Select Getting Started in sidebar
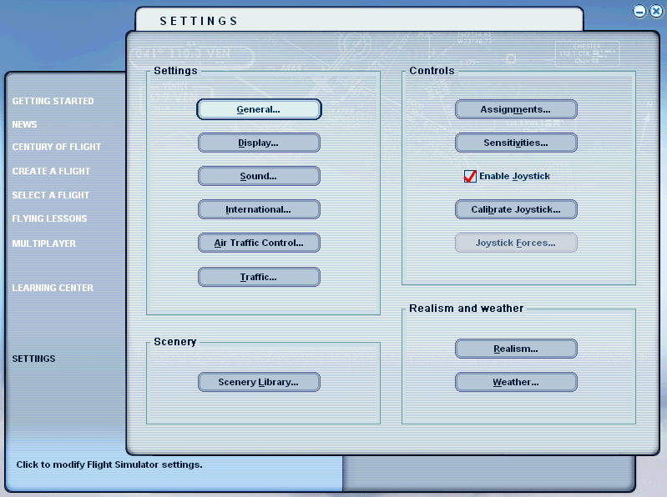This screenshot has width=667, height=497. pos(53,101)
